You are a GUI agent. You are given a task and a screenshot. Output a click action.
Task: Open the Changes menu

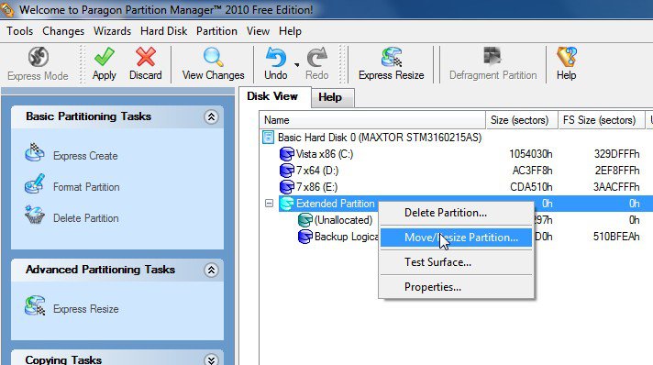63,31
